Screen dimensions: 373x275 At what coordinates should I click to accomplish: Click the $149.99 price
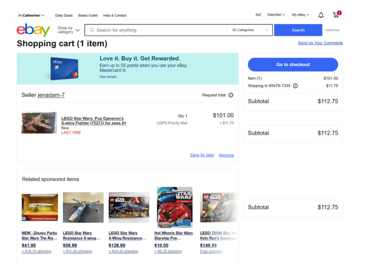coord(208,245)
